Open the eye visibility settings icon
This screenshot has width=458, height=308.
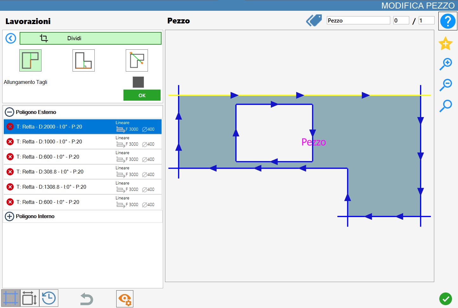tap(125, 299)
